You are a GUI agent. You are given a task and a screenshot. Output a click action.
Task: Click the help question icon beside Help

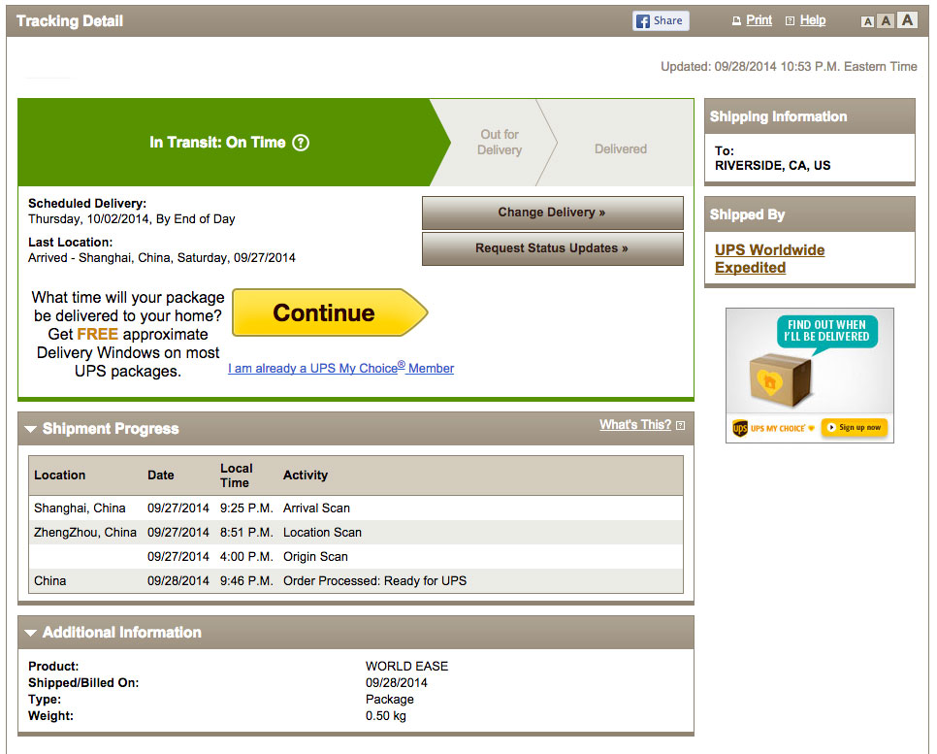pyautogui.click(x=790, y=21)
